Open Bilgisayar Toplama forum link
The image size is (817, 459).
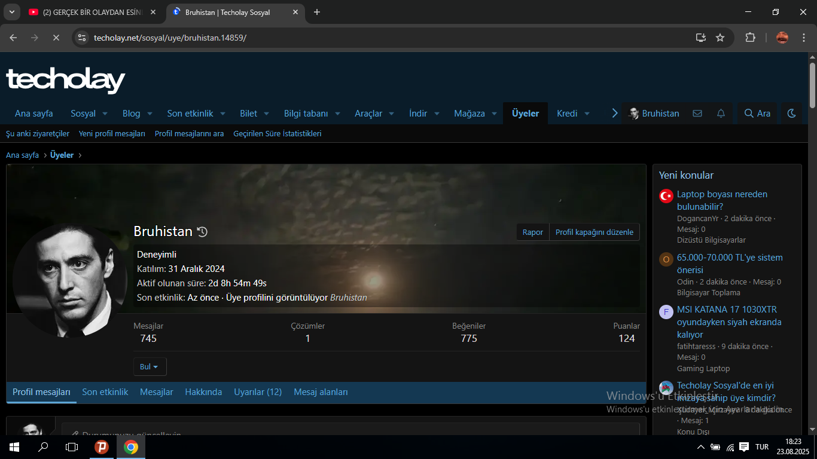[x=709, y=293]
